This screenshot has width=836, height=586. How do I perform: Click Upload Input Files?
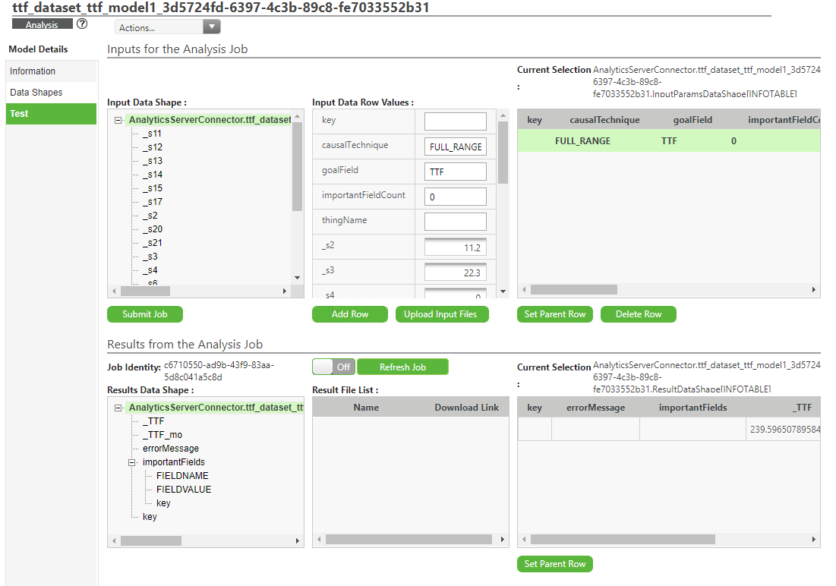point(442,313)
